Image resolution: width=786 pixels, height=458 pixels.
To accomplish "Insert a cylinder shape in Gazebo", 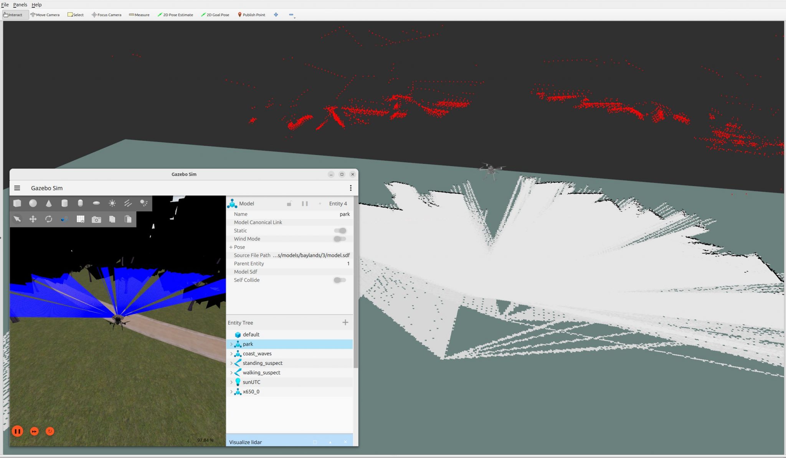I will pyautogui.click(x=64, y=203).
